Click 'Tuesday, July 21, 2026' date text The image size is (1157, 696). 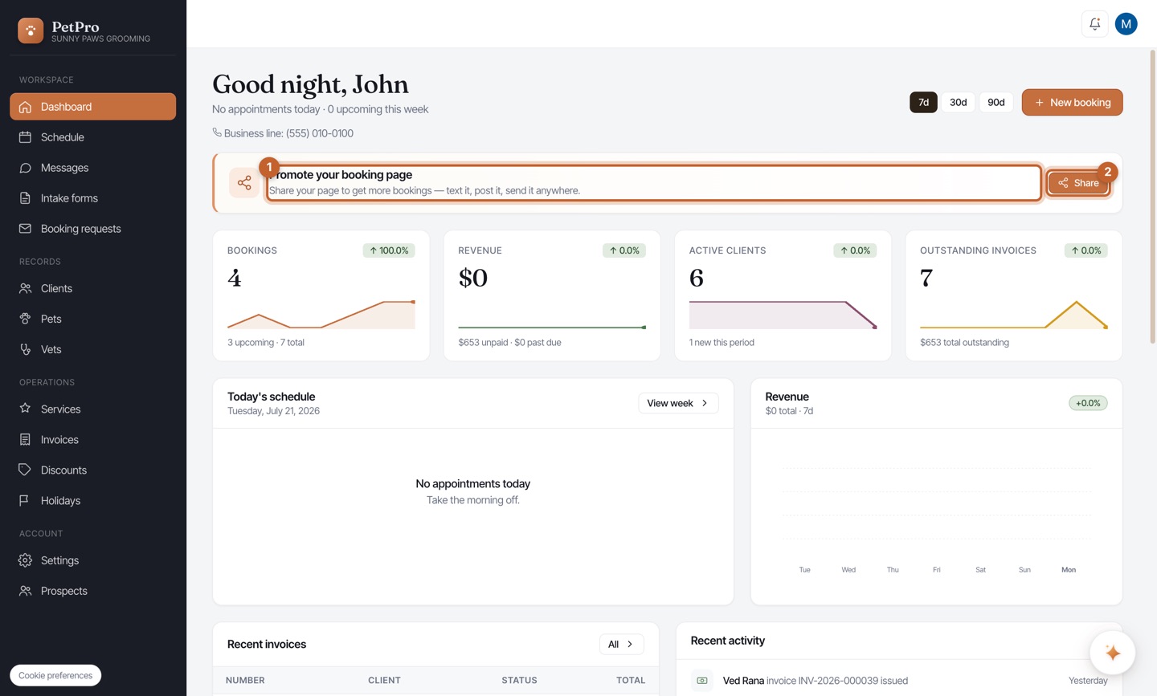[x=273, y=411]
